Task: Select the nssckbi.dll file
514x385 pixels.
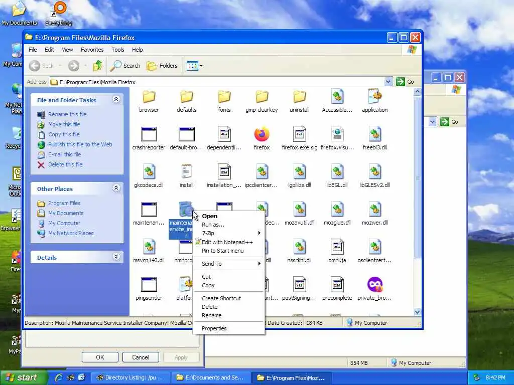Action: coord(299,247)
